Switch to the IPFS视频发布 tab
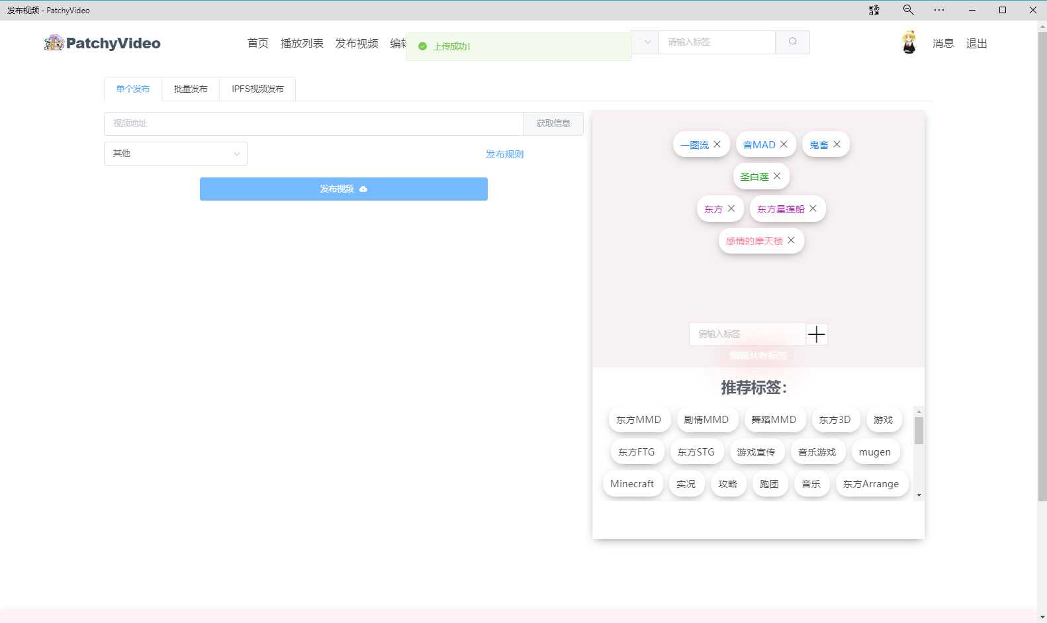This screenshot has height=623, width=1047. [x=257, y=89]
